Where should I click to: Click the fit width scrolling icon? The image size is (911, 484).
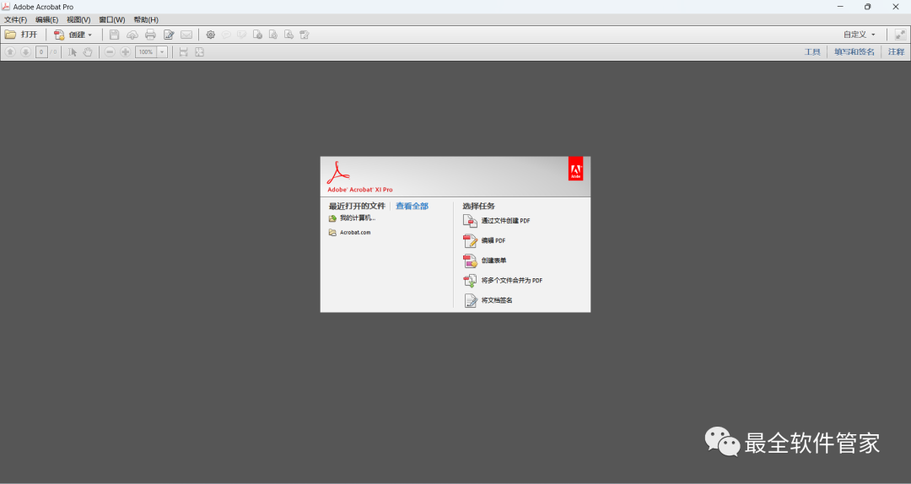pyautogui.click(x=184, y=52)
